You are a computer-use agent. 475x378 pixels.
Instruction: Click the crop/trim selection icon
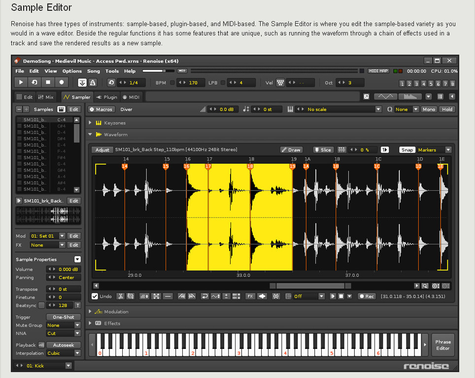tap(131, 296)
